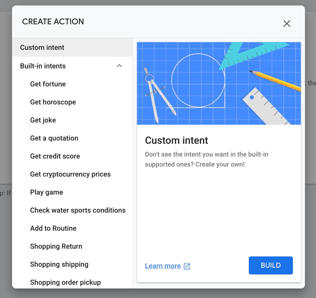
Task: Click the blue BUILD button
Action: coord(271,265)
